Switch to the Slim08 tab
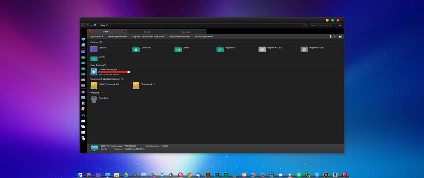The width and height of the screenshot is (424, 178). pyautogui.click(x=147, y=32)
